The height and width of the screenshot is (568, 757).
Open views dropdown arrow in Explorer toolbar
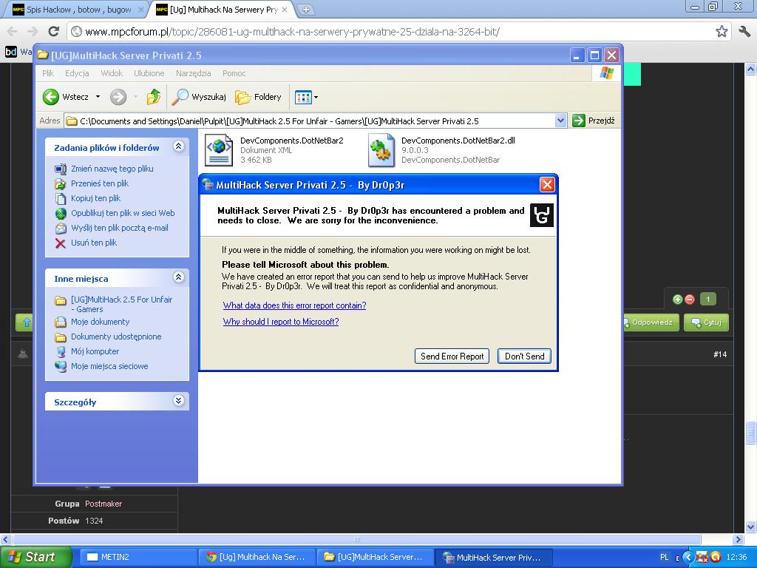[x=316, y=98]
